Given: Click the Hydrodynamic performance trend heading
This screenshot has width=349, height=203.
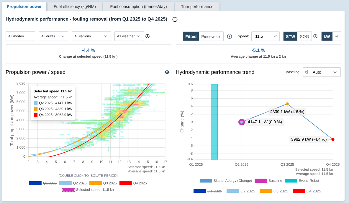Looking at the screenshot, I should click(215, 72).
